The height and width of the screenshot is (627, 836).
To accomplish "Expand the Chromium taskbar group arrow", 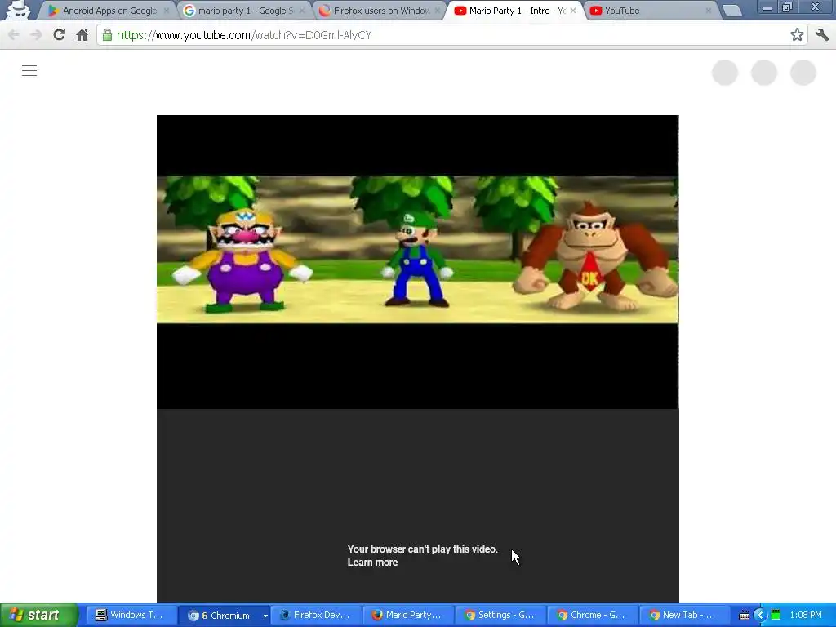I will click(x=265, y=616).
